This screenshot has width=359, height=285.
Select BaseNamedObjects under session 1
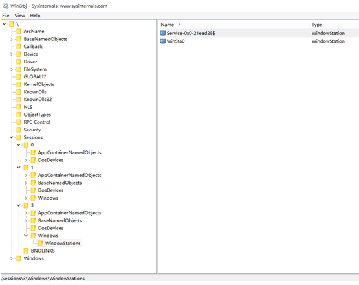pos(60,183)
